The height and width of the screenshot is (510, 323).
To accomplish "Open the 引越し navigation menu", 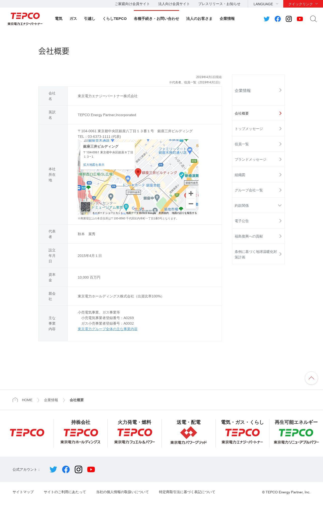I will [x=90, y=19].
